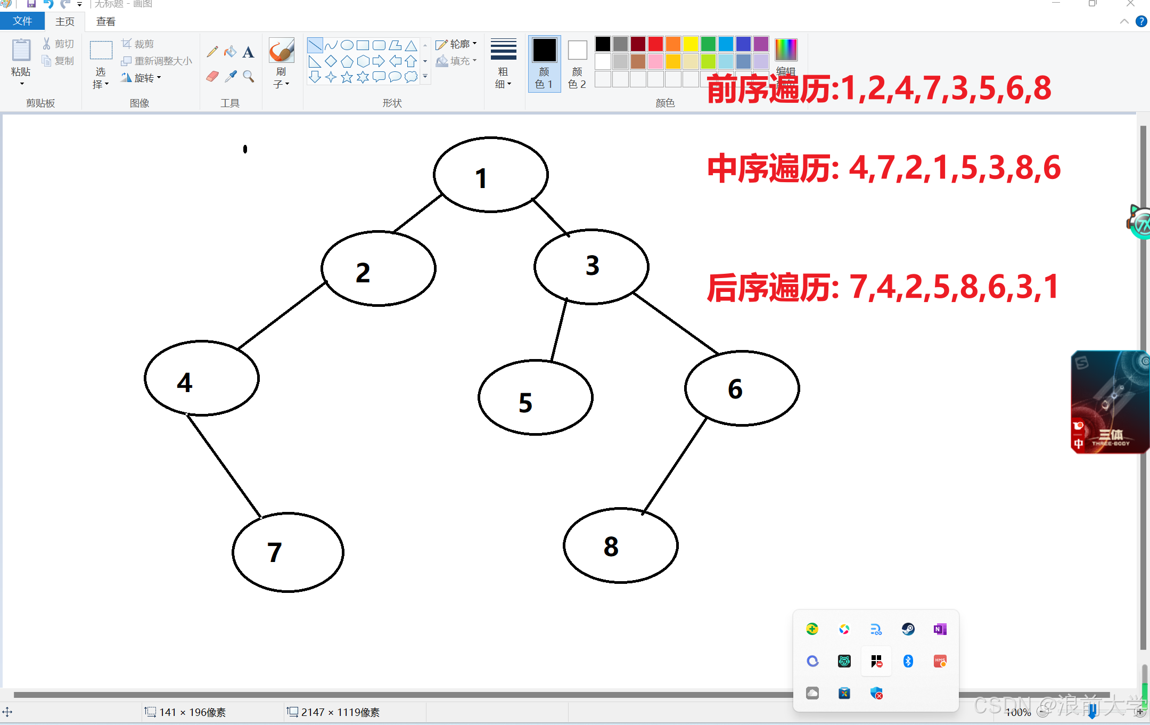This screenshot has width=1150, height=725.
Task: Click the zoom out minus button
Action: (1044, 713)
